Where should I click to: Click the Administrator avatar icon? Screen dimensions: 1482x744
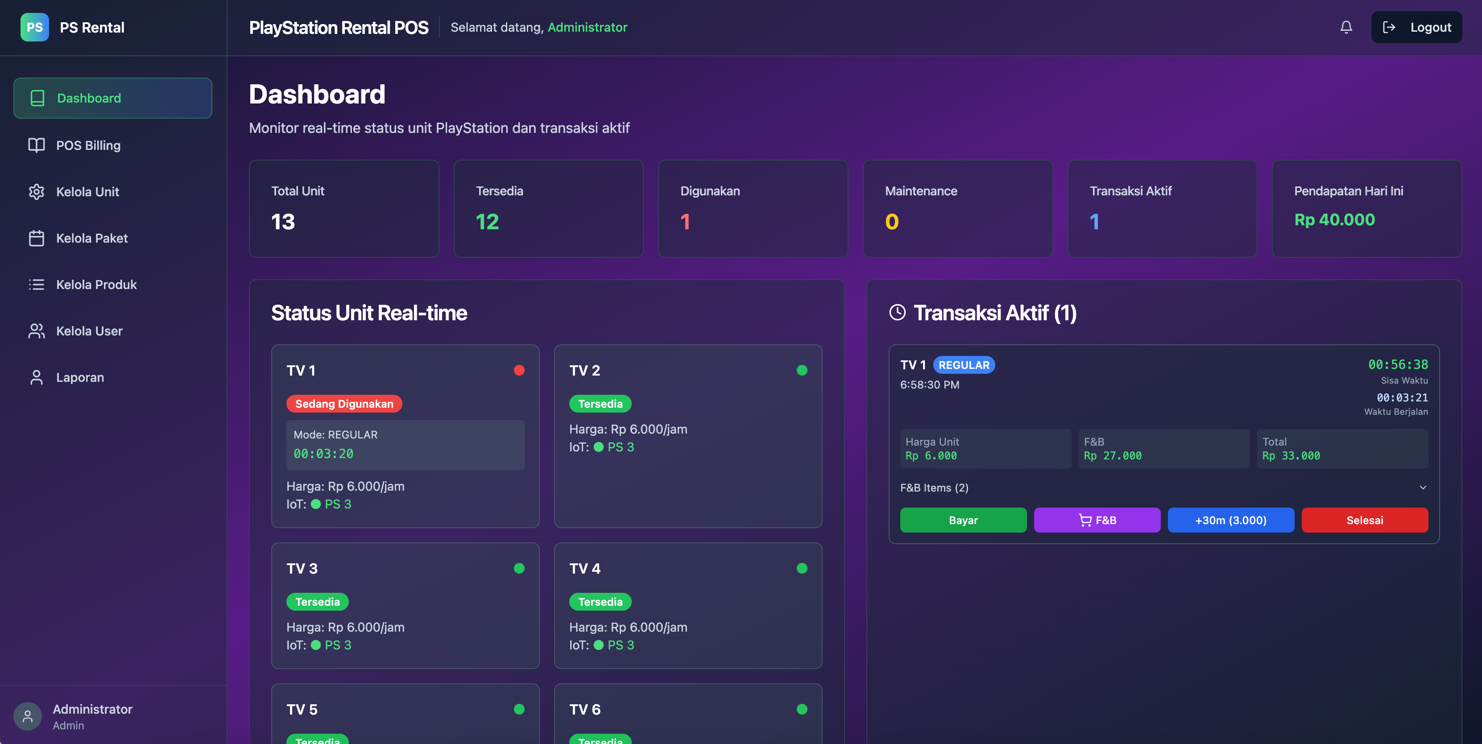coord(28,716)
